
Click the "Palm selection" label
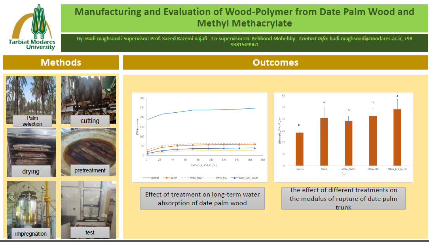(x=32, y=121)
